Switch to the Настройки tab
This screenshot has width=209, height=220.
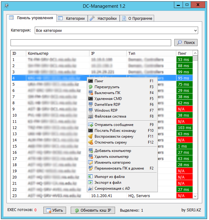tap(104, 19)
